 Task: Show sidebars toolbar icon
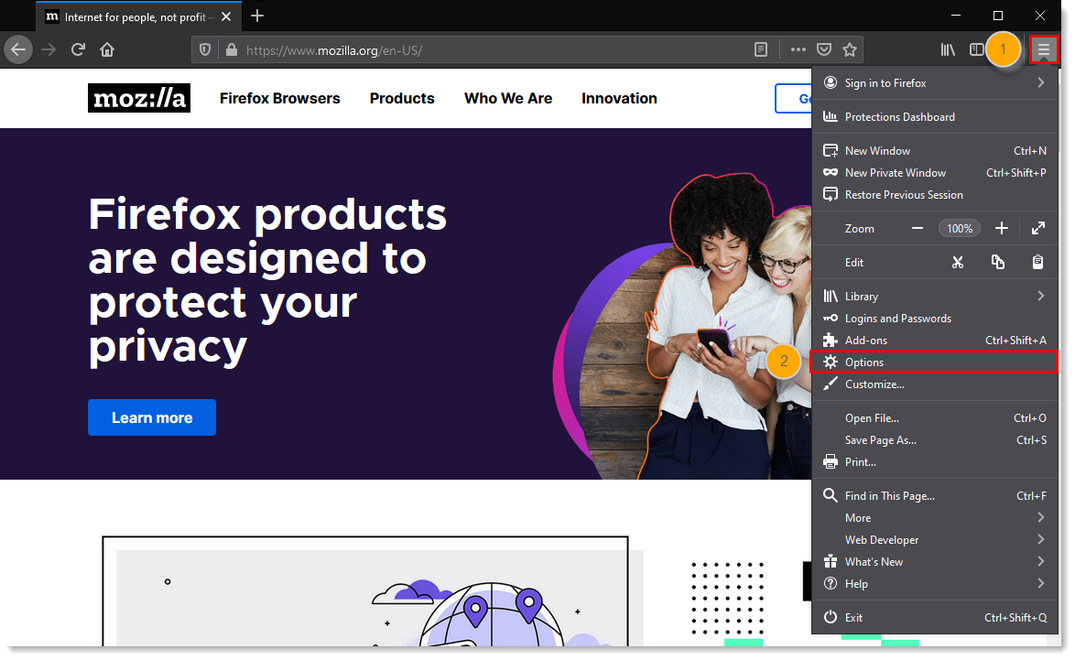coord(976,49)
